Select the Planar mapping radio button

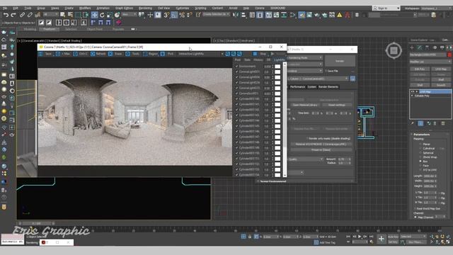[x=420, y=144]
